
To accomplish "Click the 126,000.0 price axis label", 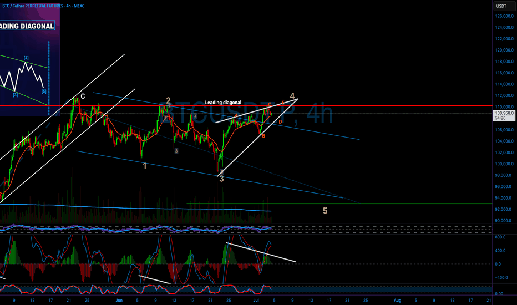I will 504,16.
